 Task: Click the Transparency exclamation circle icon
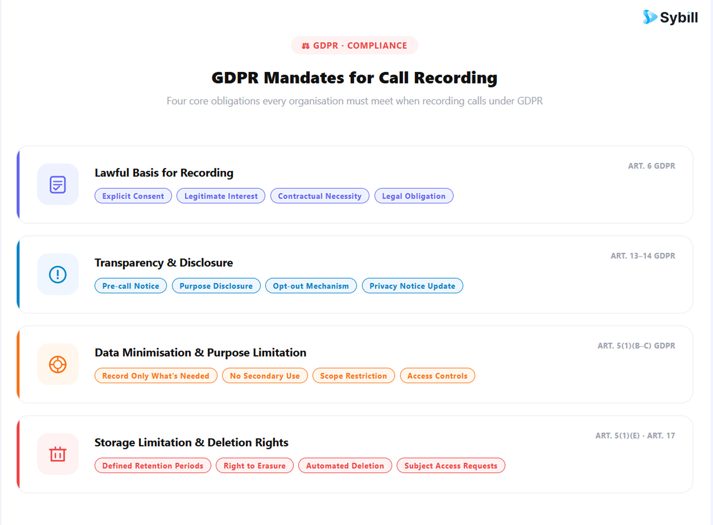[58, 275]
